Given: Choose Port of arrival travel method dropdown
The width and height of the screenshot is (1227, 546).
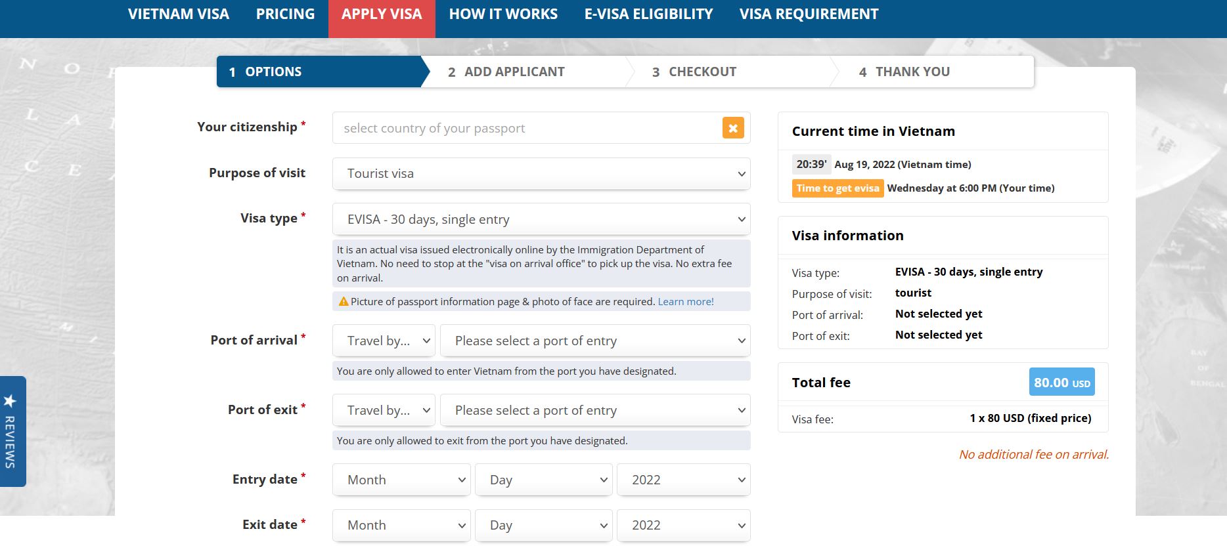Looking at the screenshot, I should [x=384, y=341].
